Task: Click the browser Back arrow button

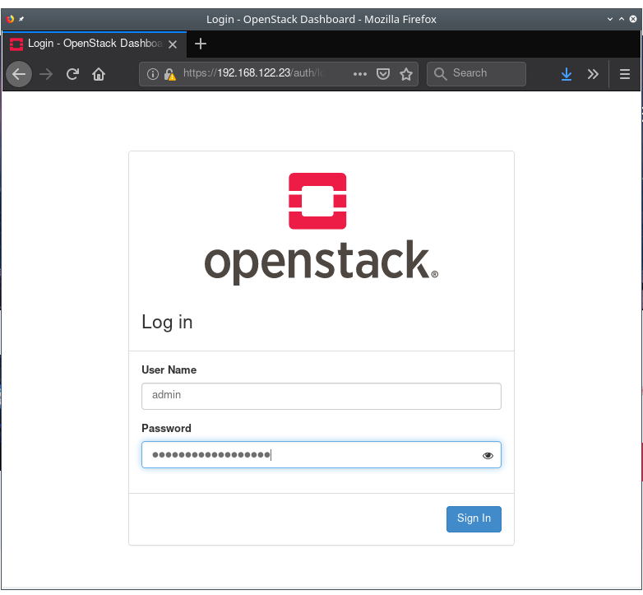Action: pos(19,74)
